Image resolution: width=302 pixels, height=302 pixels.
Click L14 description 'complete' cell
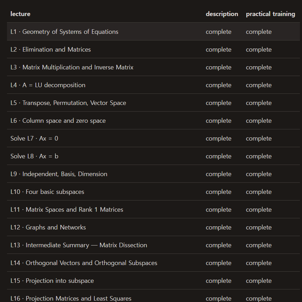pyautogui.click(x=218, y=263)
